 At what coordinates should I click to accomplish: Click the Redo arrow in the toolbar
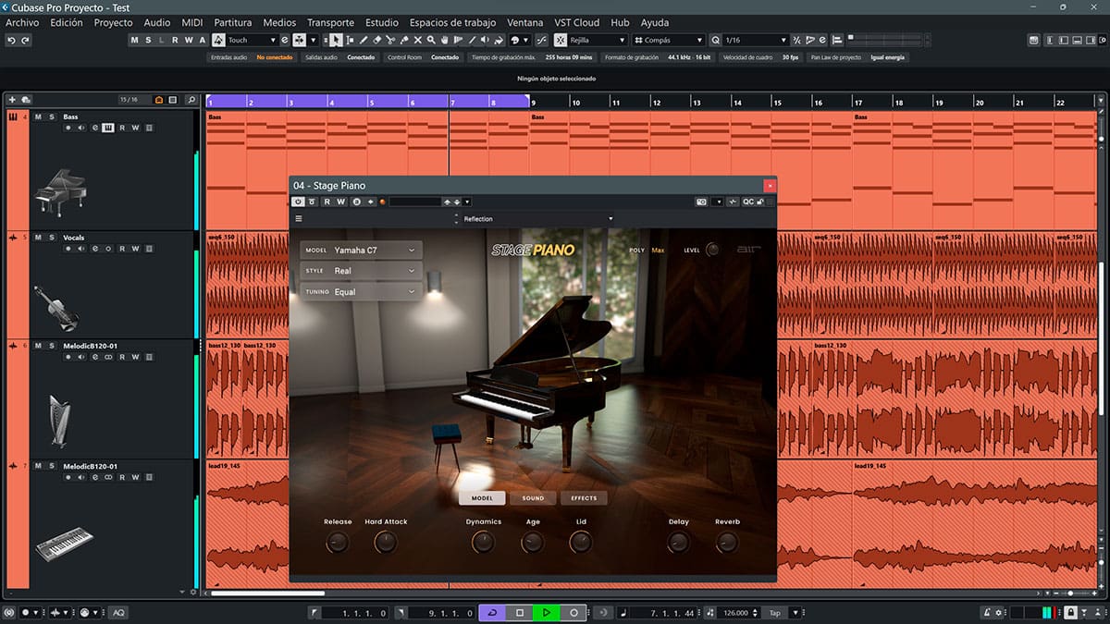25,40
